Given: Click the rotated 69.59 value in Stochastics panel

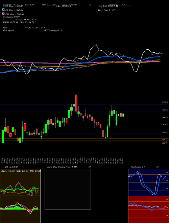Looking at the screenshot, I should [x=164, y=178].
